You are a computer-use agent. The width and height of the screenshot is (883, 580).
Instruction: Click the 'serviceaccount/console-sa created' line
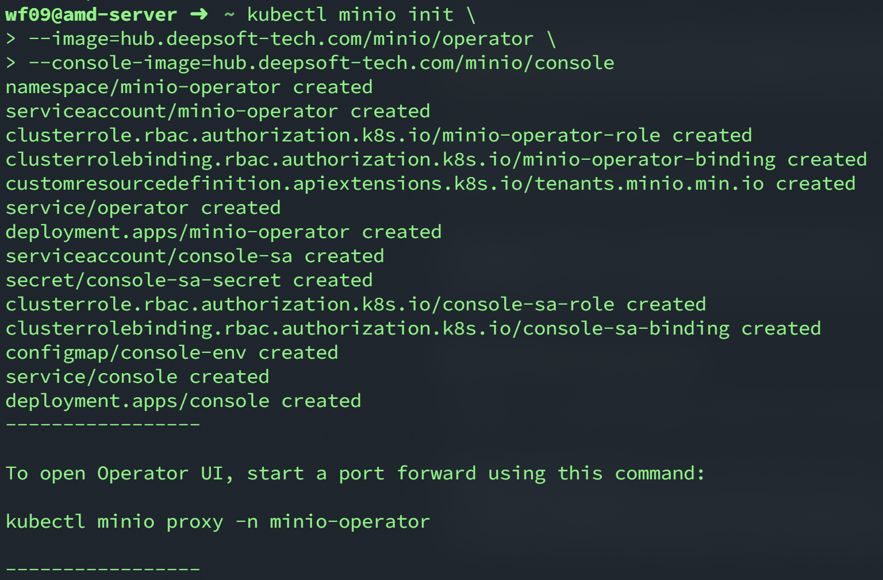pos(195,256)
